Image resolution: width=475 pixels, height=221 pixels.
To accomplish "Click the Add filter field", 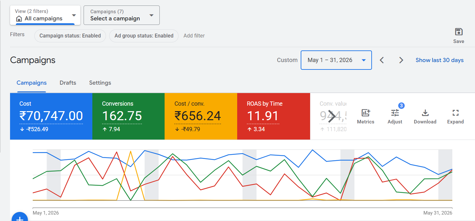I will tap(194, 36).
